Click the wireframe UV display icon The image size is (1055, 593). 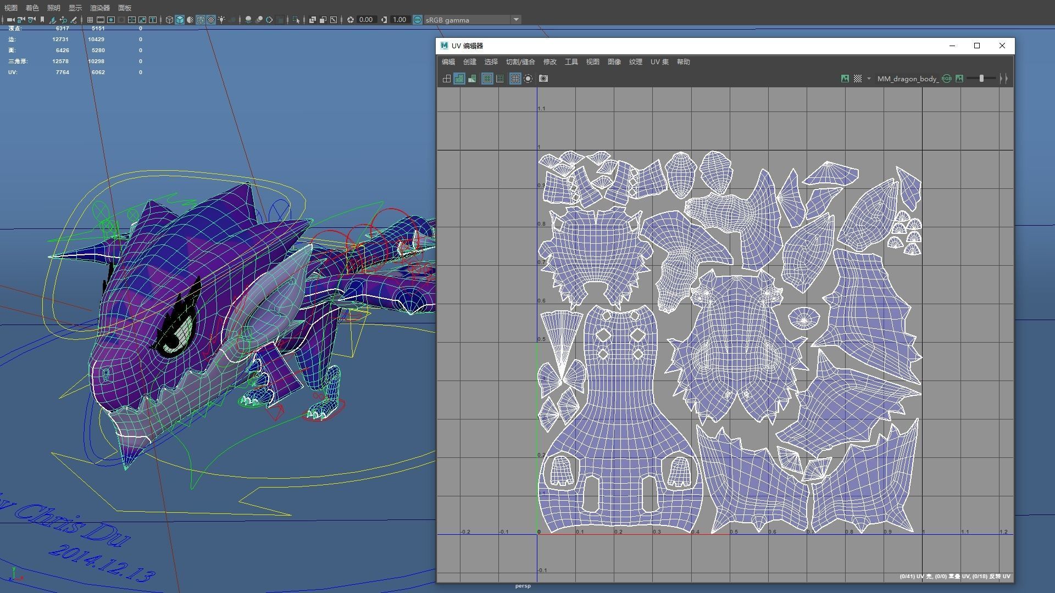[x=447, y=79]
